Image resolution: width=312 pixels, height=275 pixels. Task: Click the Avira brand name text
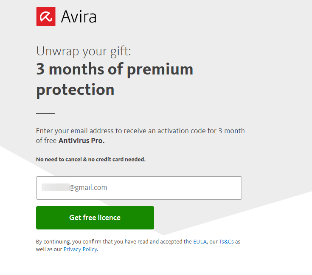click(x=79, y=17)
